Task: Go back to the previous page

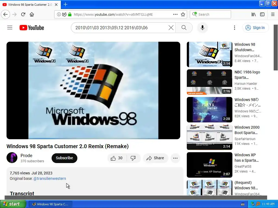Action: click(x=5, y=14)
